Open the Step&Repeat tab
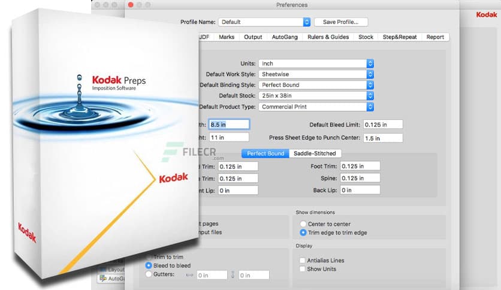Viewport: 501px width, 290px height. point(399,37)
